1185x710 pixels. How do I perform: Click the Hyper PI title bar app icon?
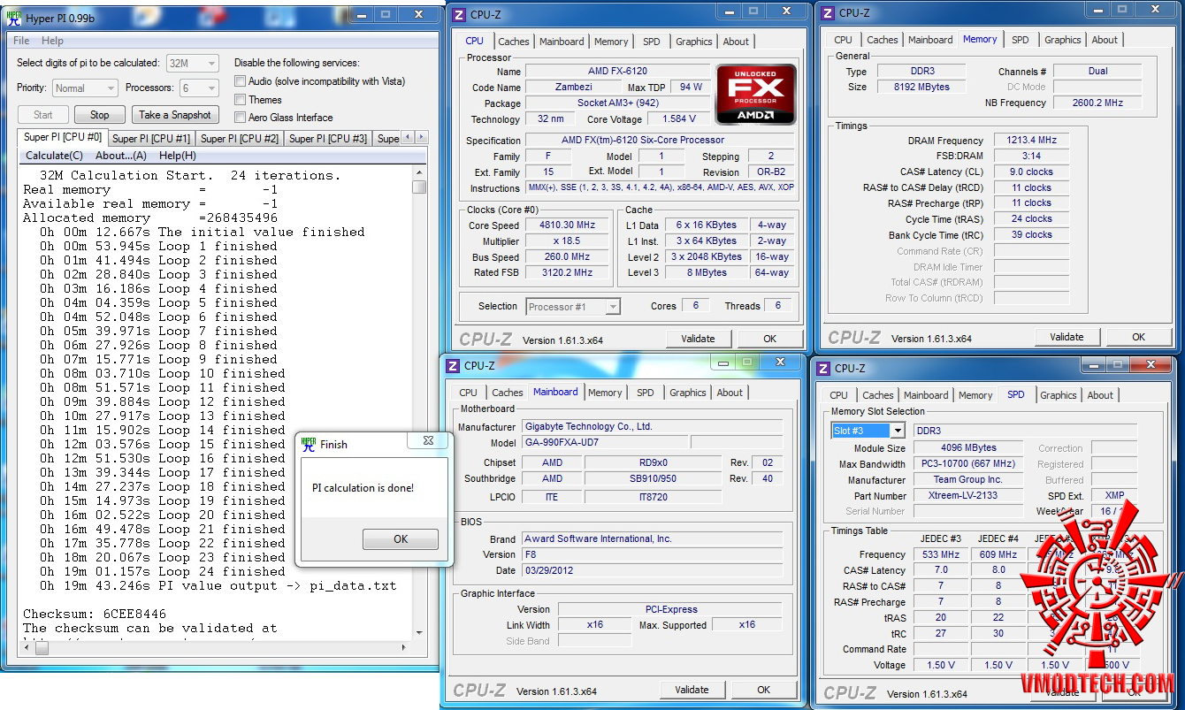(13, 18)
